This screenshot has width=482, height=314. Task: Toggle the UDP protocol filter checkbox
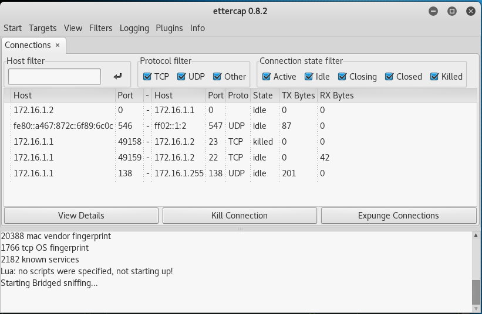tap(181, 76)
